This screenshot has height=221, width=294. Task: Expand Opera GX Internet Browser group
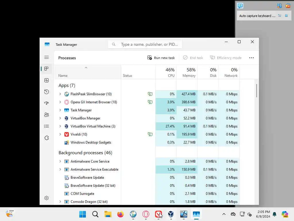pyautogui.click(x=60, y=102)
